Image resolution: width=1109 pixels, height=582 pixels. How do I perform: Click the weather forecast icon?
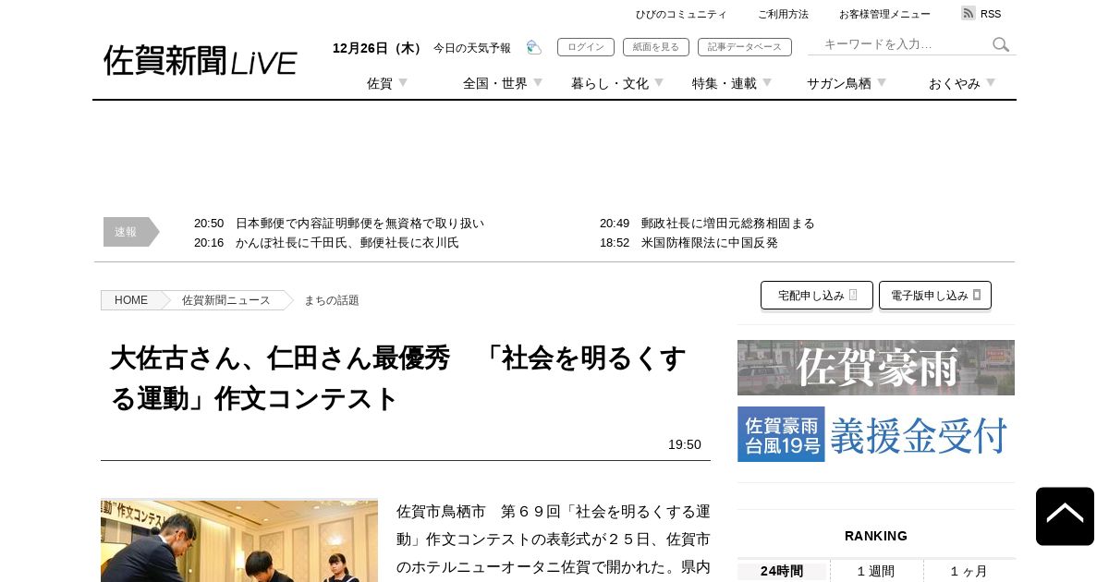point(534,47)
